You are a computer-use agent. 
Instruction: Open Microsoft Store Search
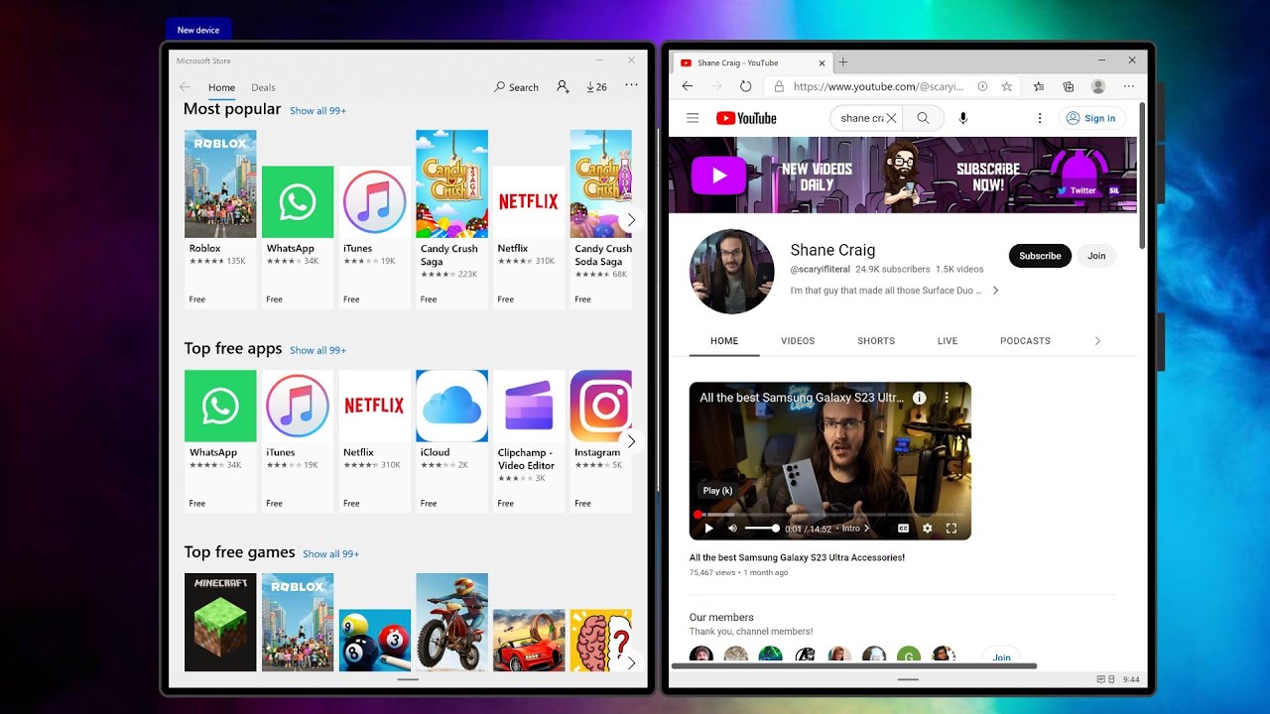[516, 87]
